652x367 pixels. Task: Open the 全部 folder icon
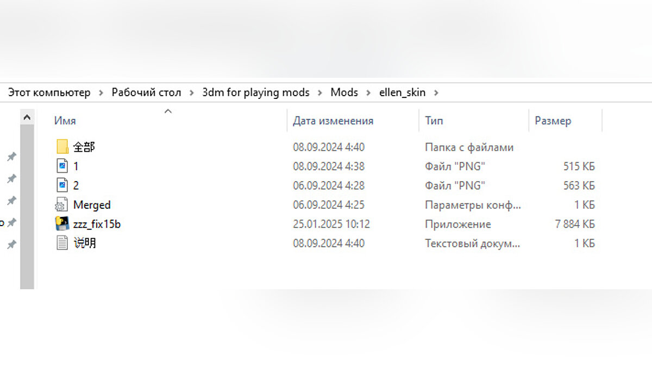point(62,147)
